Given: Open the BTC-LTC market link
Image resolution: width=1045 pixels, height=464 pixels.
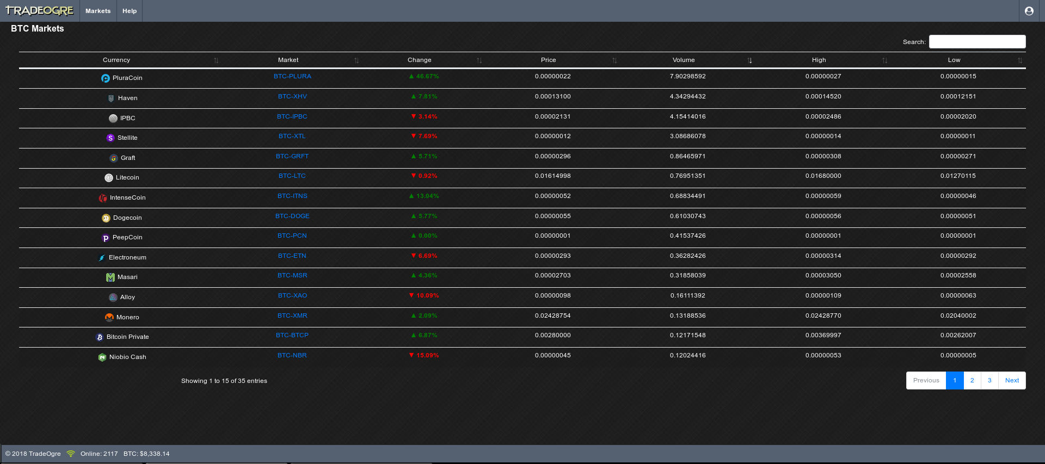Looking at the screenshot, I should coord(292,176).
